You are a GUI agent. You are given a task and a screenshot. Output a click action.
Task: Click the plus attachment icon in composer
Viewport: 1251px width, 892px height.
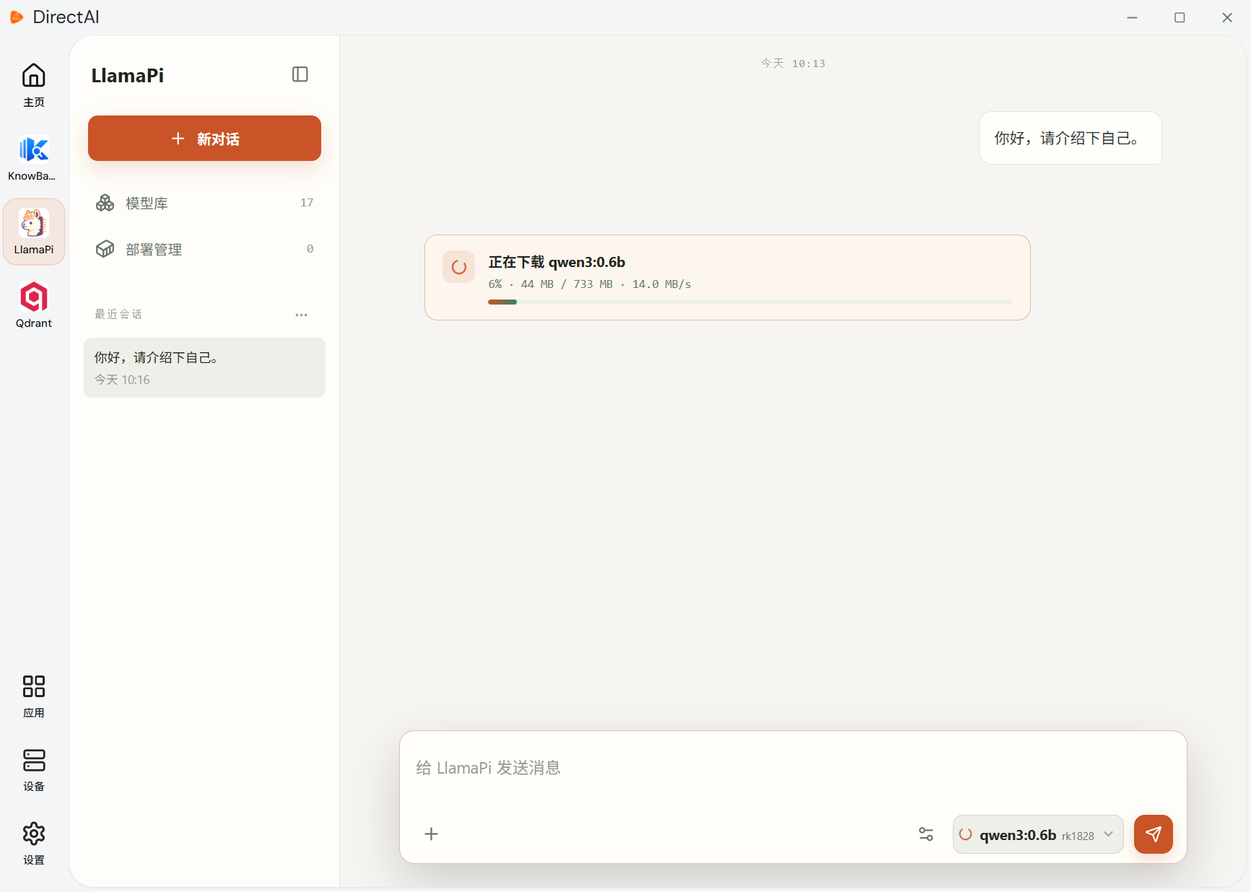(431, 834)
